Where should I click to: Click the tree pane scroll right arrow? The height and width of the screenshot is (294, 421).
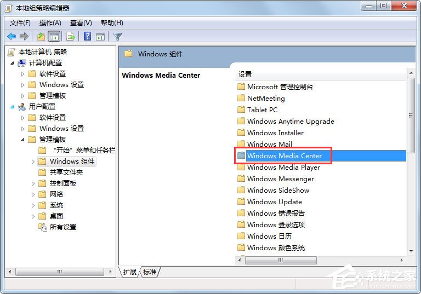pyautogui.click(x=110, y=272)
